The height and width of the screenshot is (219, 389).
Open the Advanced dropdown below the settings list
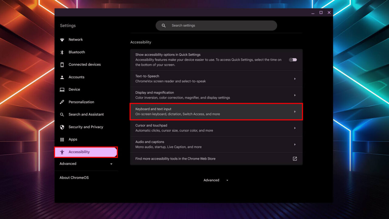point(216,180)
